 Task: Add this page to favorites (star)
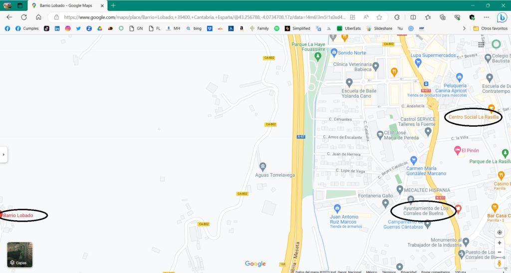click(379, 17)
